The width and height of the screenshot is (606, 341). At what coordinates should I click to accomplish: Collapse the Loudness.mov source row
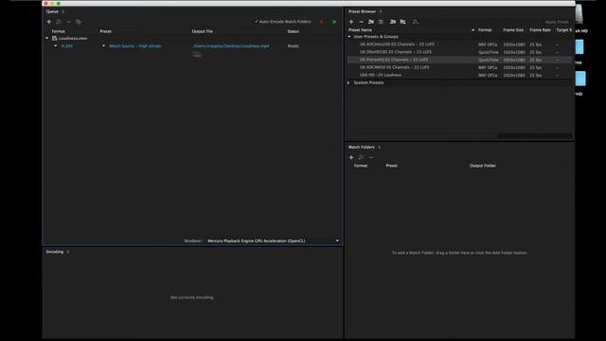coord(47,38)
